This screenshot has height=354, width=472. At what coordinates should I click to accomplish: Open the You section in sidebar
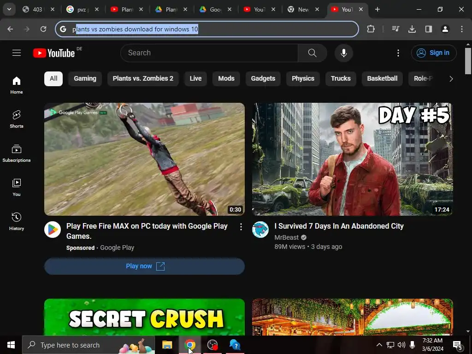[17, 187]
